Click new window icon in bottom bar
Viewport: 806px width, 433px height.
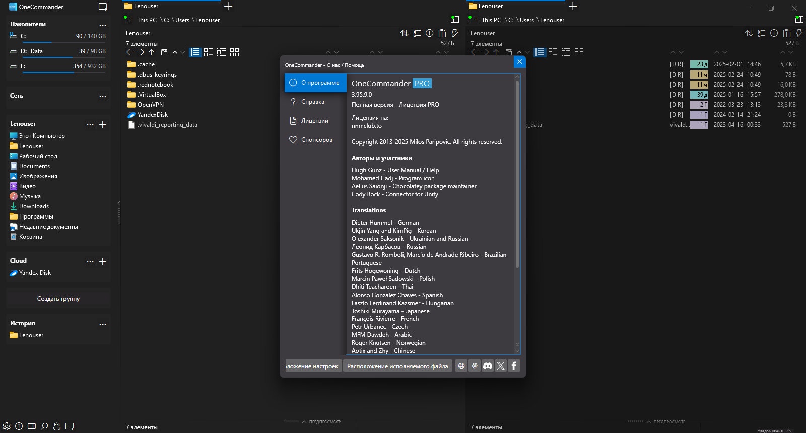(70, 426)
